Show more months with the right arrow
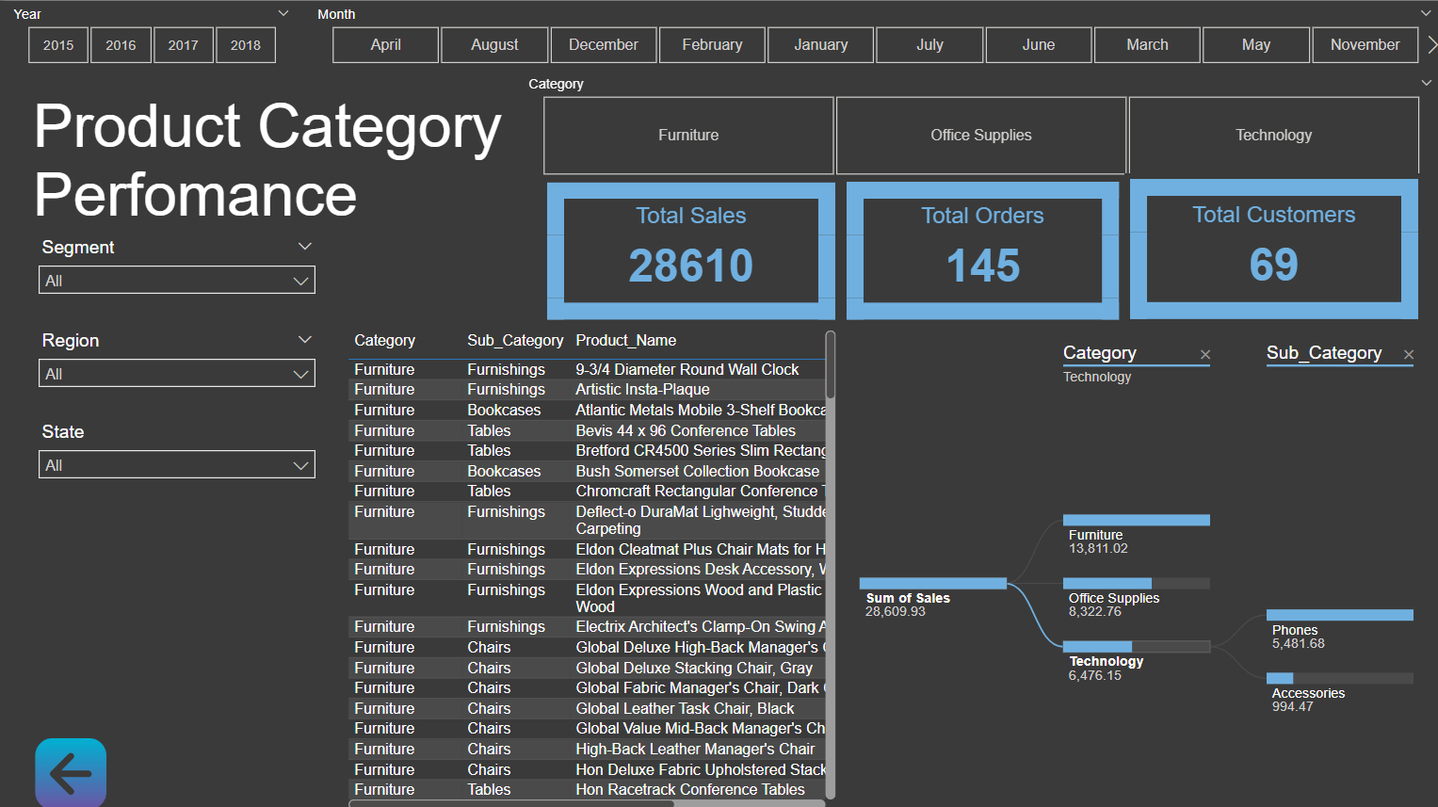 click(x=1431, y=44)
